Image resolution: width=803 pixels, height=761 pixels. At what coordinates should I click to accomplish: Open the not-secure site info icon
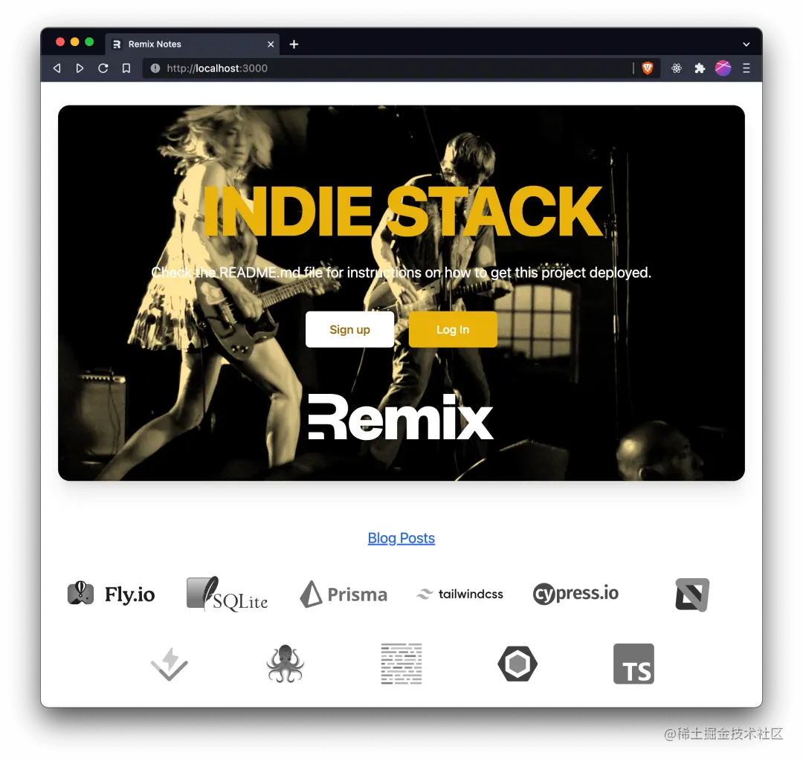point(155,68)
